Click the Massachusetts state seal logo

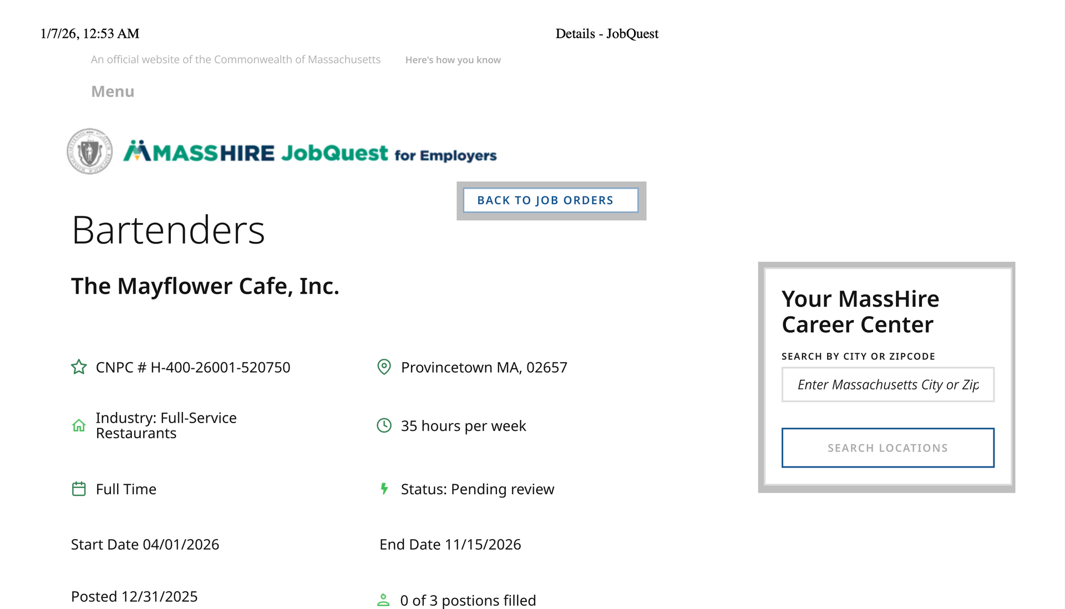(x=89, y=151)
